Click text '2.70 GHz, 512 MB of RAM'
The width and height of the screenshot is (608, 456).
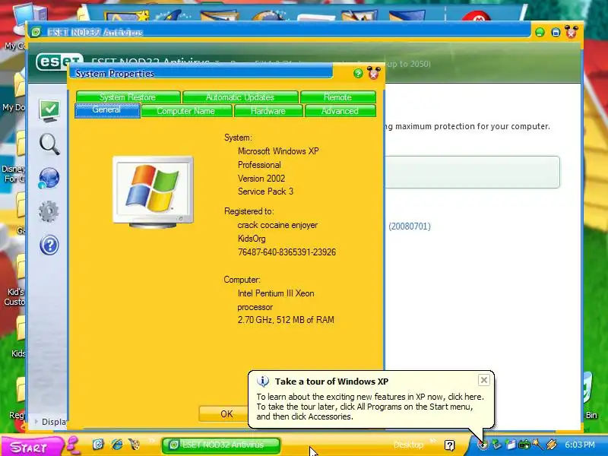286,320
